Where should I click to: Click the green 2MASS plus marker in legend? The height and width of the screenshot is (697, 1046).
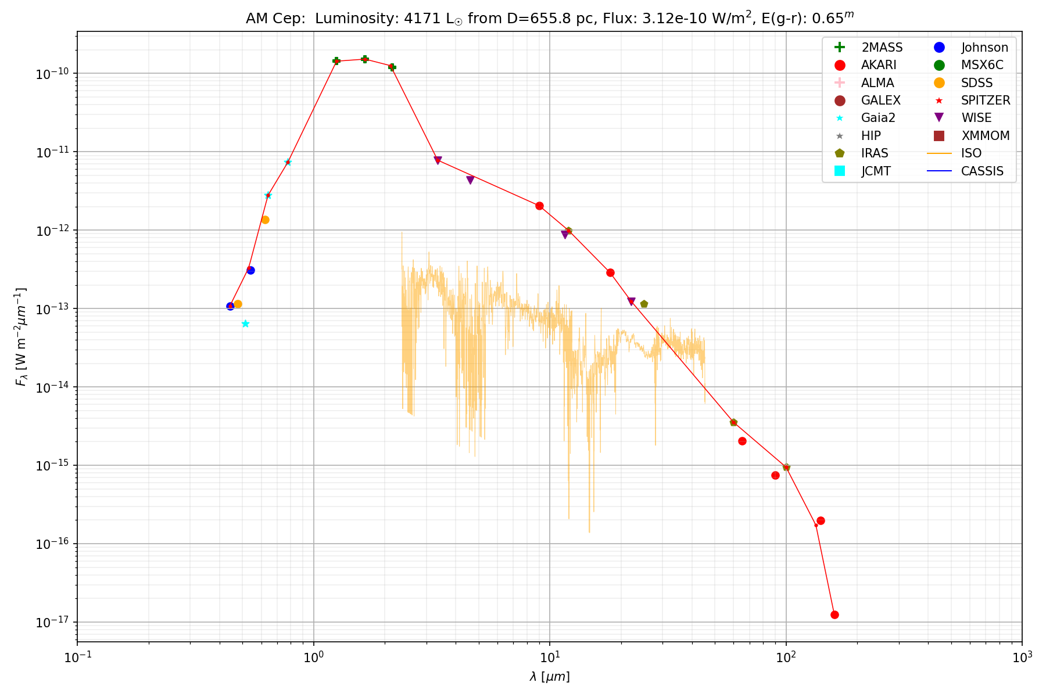point(839,48)
